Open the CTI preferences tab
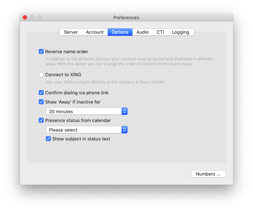Screen dimensions: 253x211 [160, 32]
